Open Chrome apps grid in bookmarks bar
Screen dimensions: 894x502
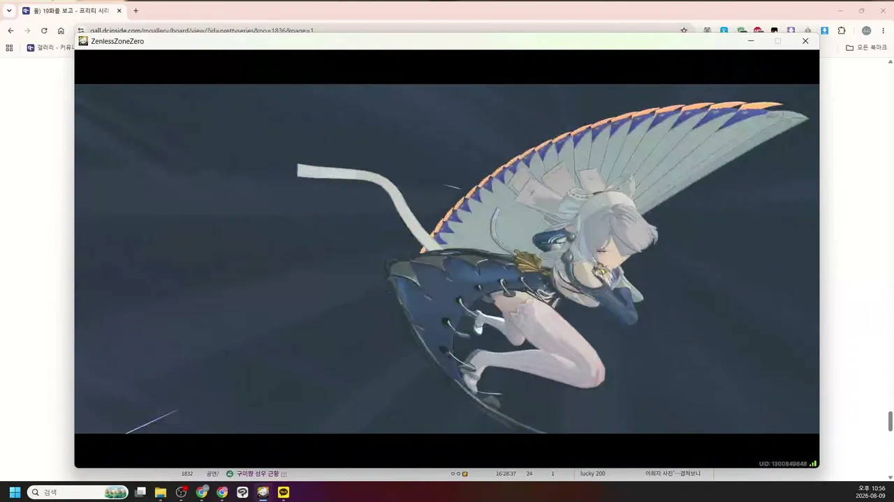click(x=9, y=47)
